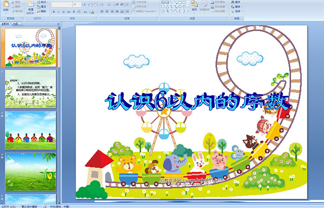This screenshot has width=324, height=208.
Task: Close the slides thumbnail pane
Action: 58,24
